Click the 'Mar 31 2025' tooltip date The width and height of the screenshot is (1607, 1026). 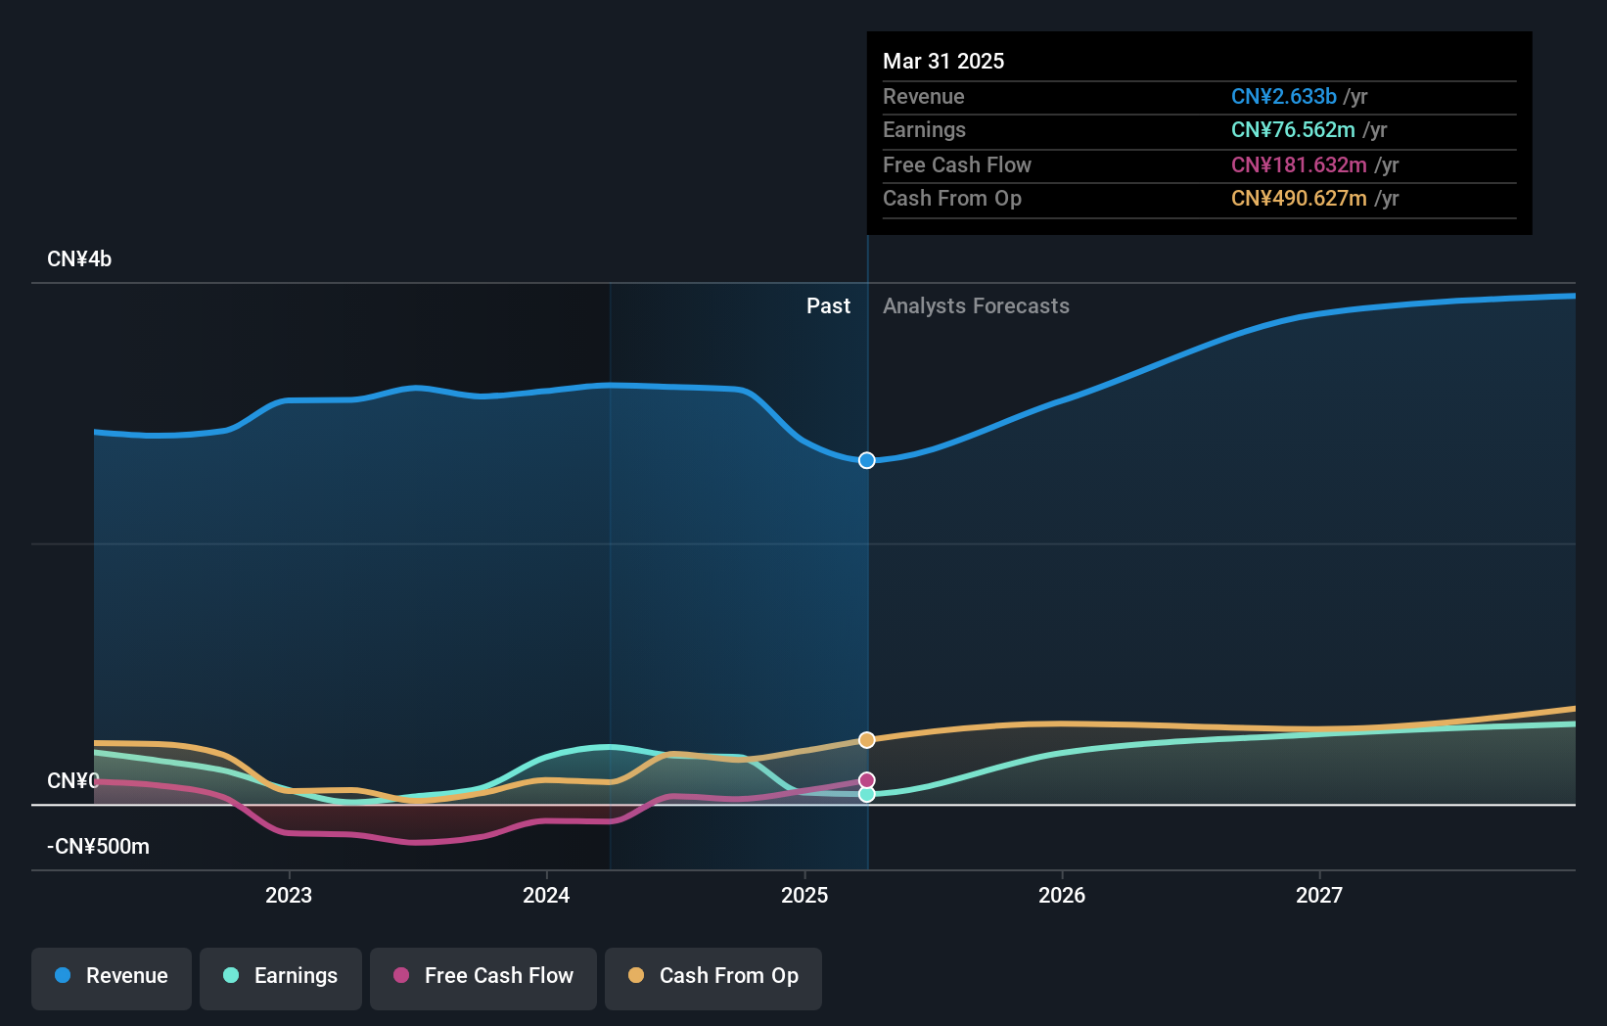pyautogui.click(x=943, y=61)
